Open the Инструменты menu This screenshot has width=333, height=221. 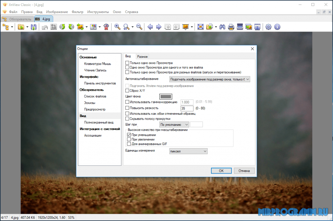98,12
